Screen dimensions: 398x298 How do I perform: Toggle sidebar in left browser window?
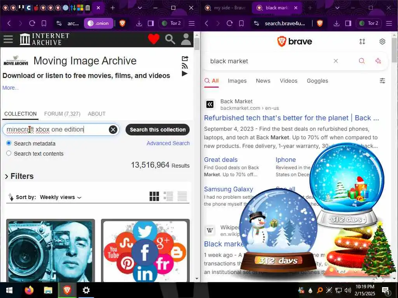click(x=151, y=23)
